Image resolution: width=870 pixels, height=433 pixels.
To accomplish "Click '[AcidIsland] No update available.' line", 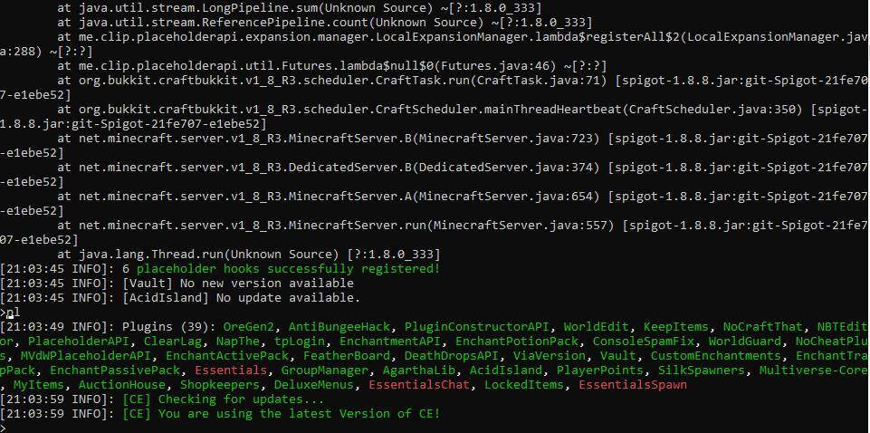I will coord(242,297).
